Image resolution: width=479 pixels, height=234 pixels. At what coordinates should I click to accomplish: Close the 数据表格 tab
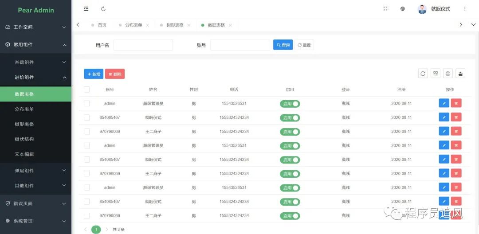(x=230, y=25)
